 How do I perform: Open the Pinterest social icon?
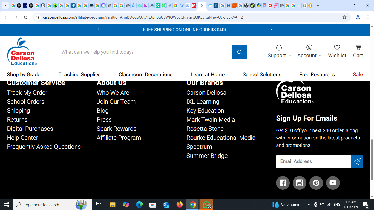[316, 183]
